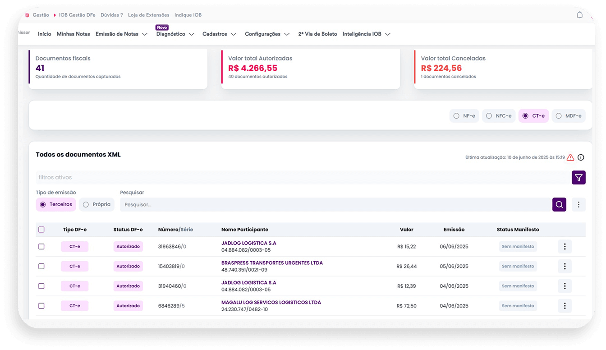
Task: Click the Valor column header
Action: click(x=407, y=230)
